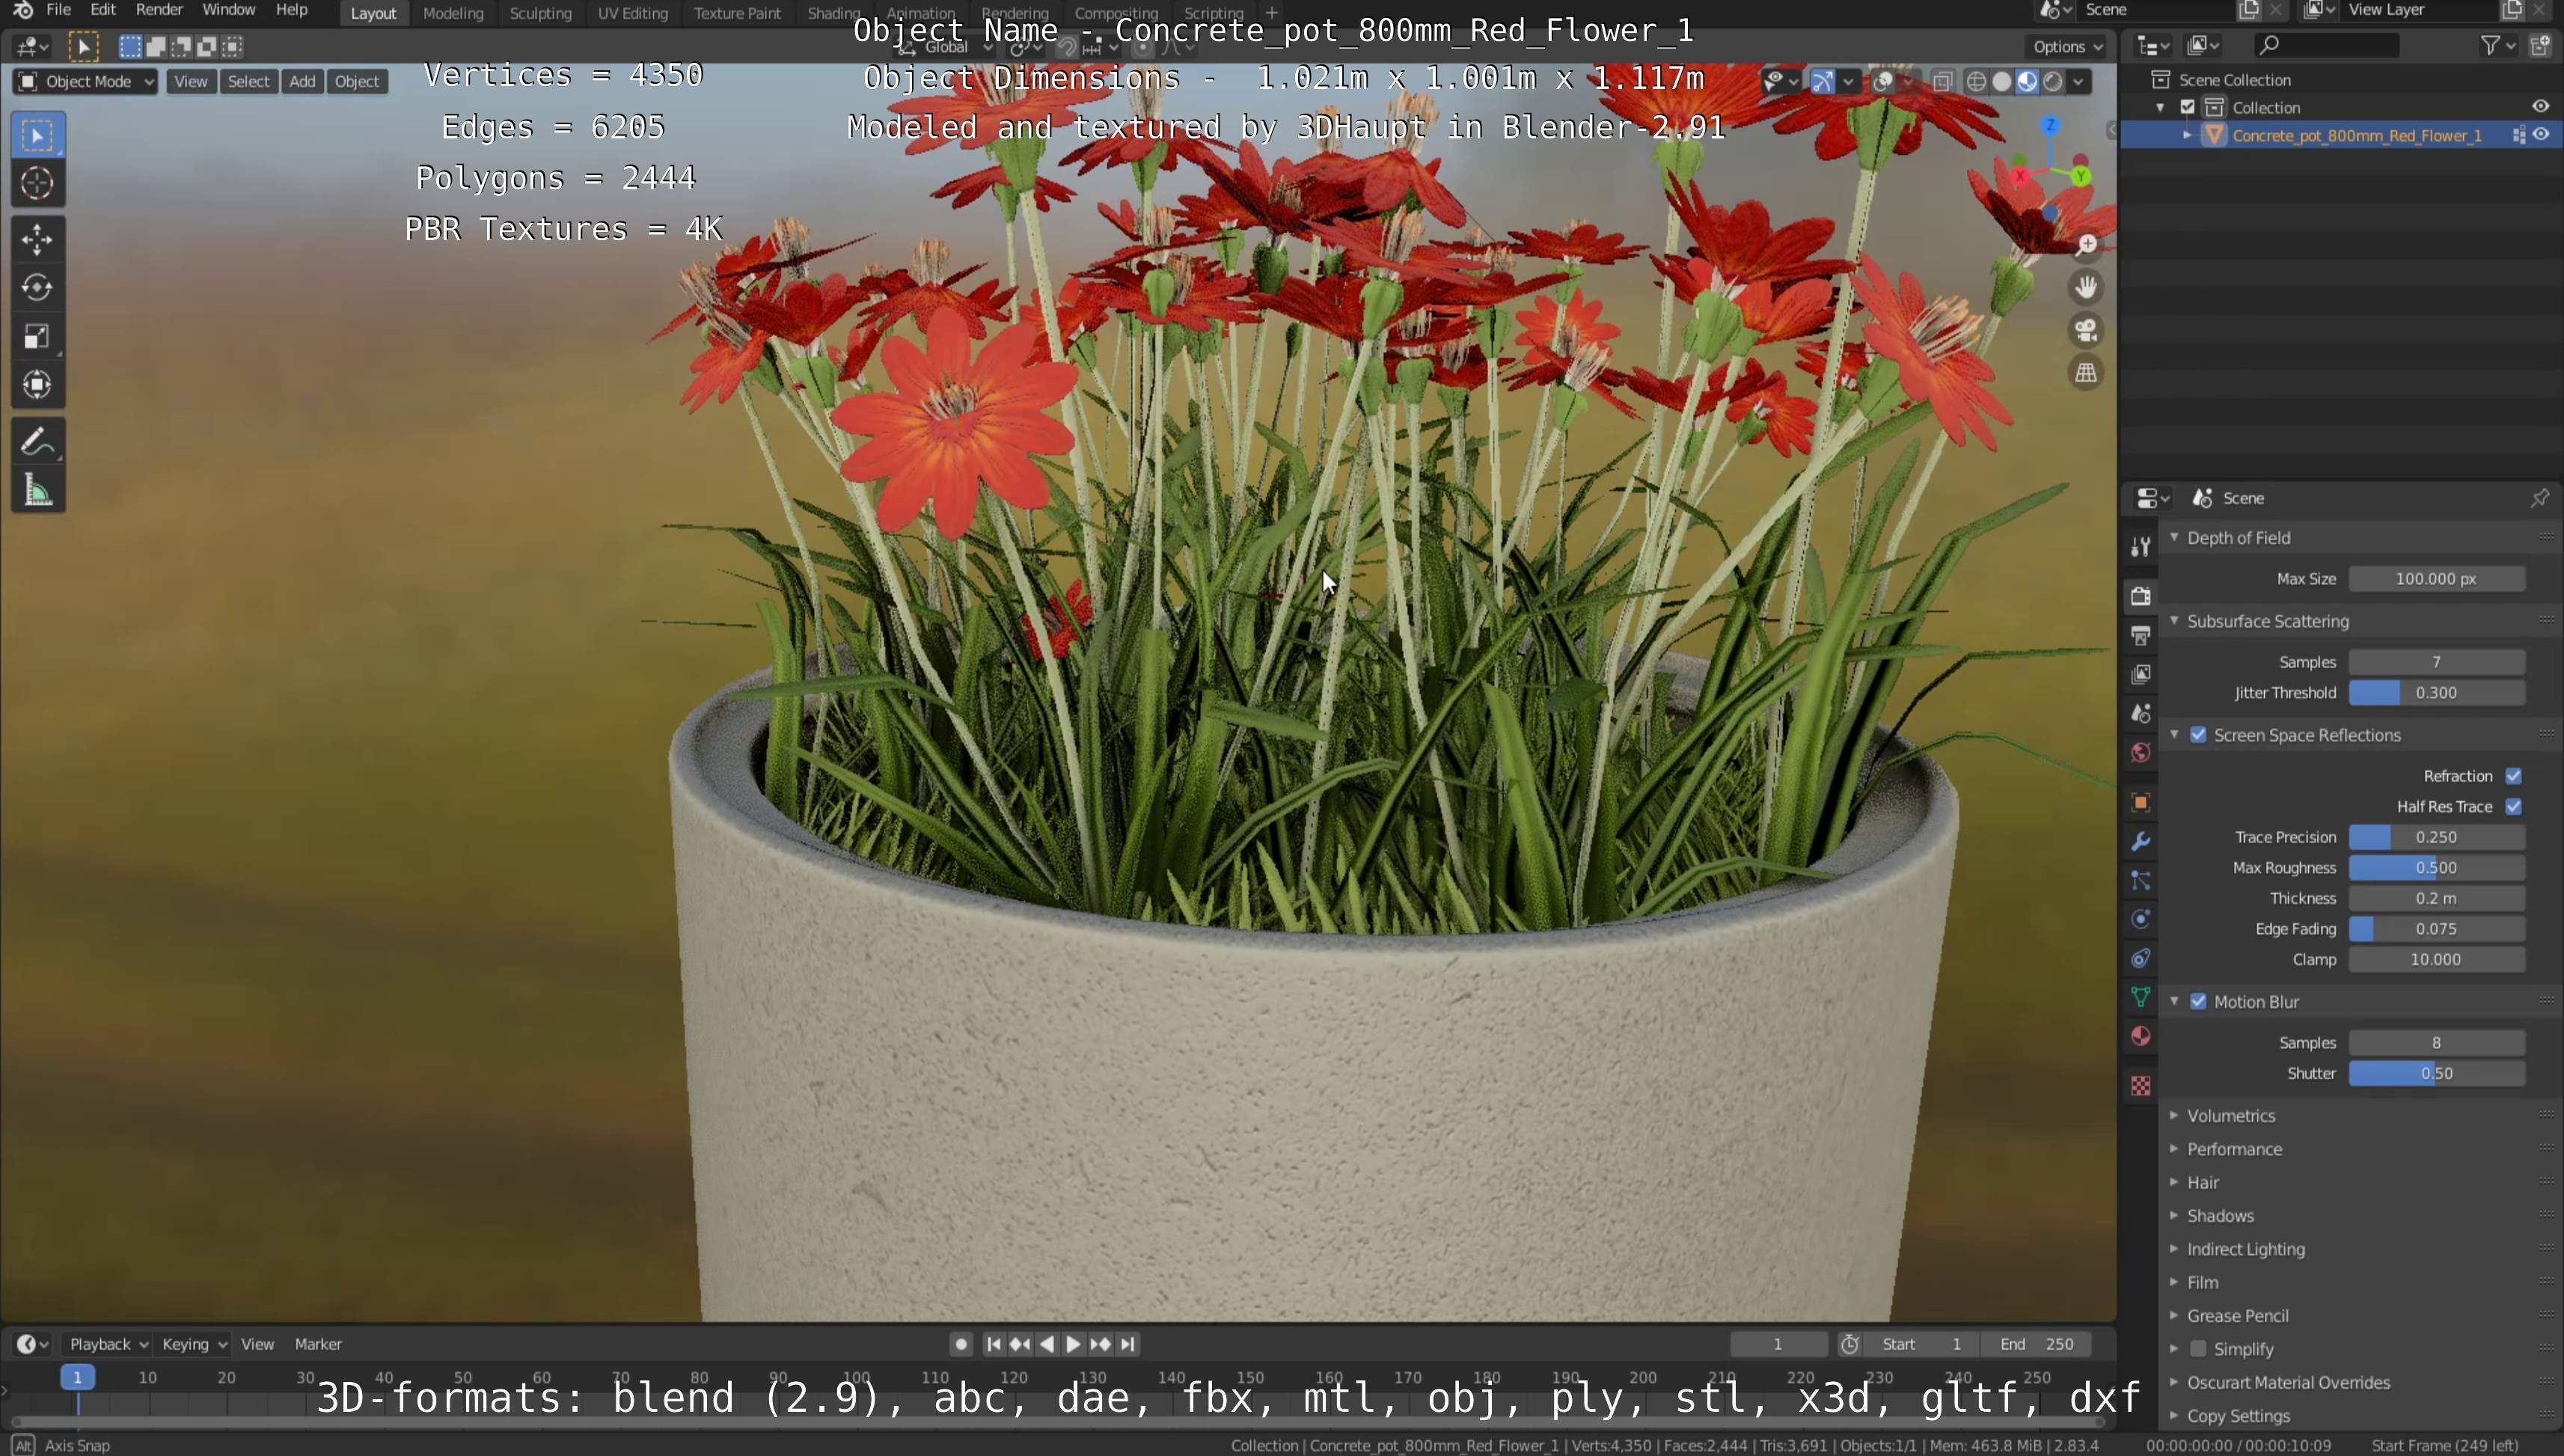Open the Physics properties tab
Viewport: 2564px width, 1456px height.
2140,919
